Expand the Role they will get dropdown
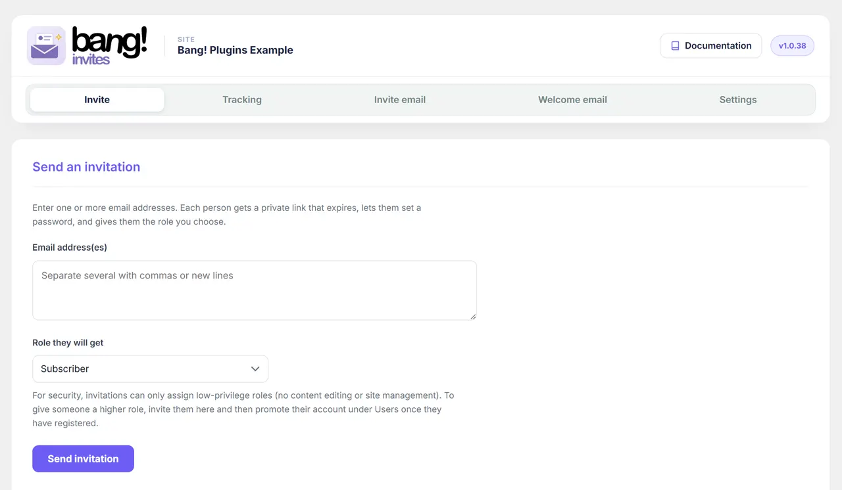Screen dimensions: 842x490 click(150, 369)
